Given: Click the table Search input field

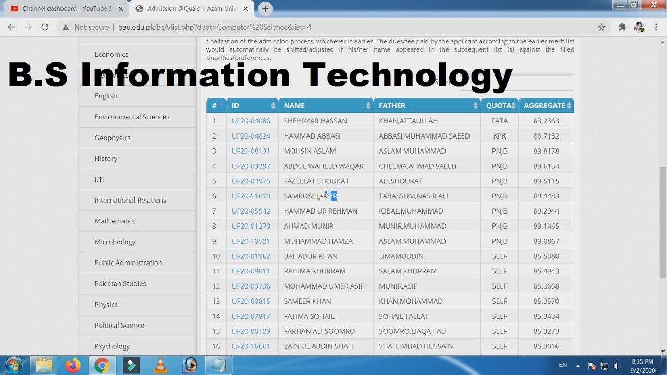Looking at the screenshot, I should (516, 82).
